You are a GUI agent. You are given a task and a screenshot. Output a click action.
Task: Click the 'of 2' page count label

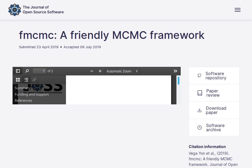tap(50, 71)
